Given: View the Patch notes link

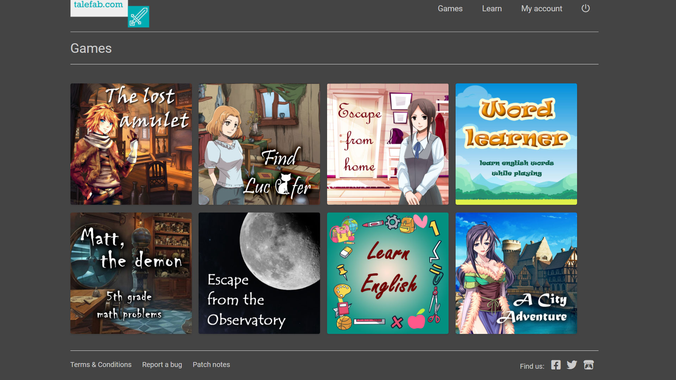Looking at the screenshot, I should pos(211,365).
